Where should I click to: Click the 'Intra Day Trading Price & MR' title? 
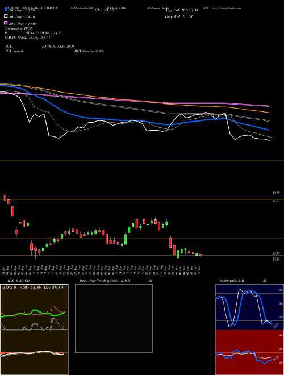tap(105, 281)
